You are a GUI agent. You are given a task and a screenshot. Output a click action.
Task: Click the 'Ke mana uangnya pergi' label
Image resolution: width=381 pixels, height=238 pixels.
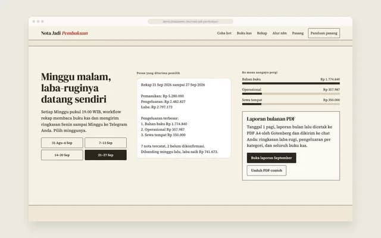point(260,73)
